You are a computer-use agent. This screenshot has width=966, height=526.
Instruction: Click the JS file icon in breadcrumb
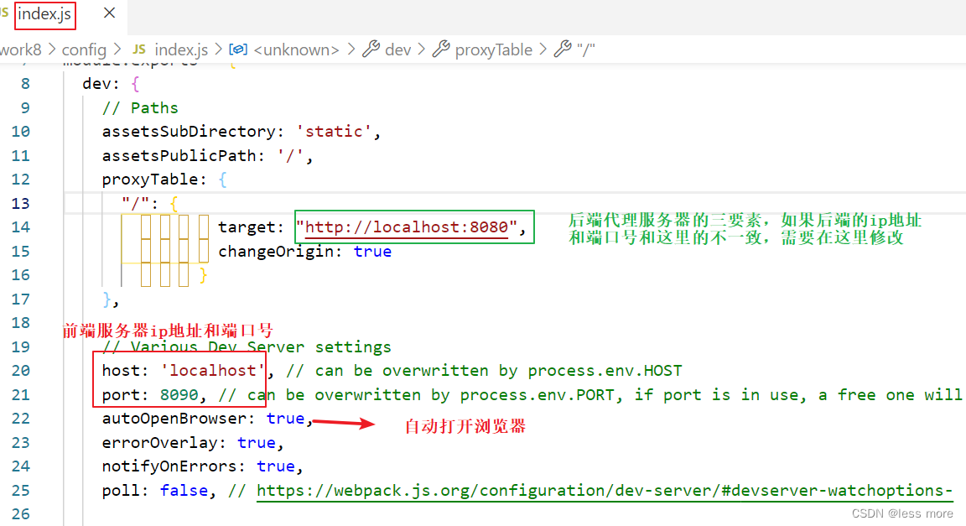point(139,49)
